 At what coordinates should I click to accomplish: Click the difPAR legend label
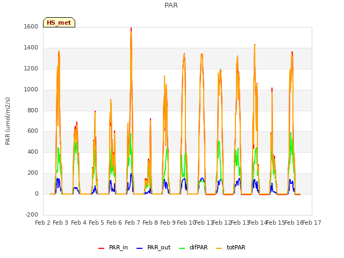(198, 247)
